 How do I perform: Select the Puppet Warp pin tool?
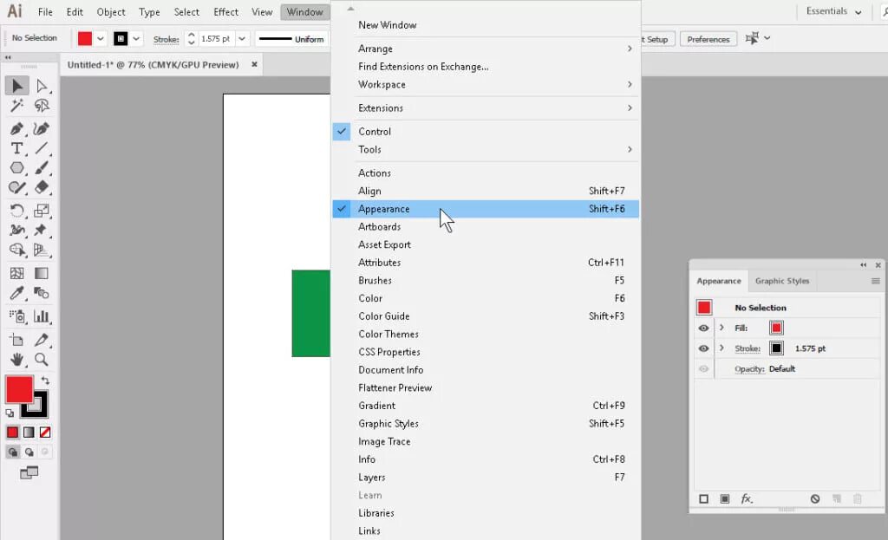point(42,230)
